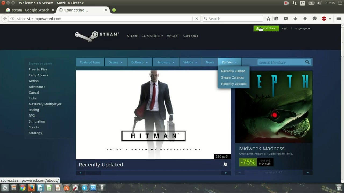Open the News tab in the store nav
Viewport: 344px width, 193px height.
(210, 62)
